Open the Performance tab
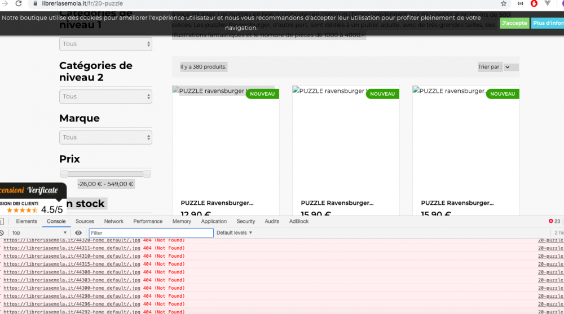This screenshot has height=314, width=564. tap(148, 221)
